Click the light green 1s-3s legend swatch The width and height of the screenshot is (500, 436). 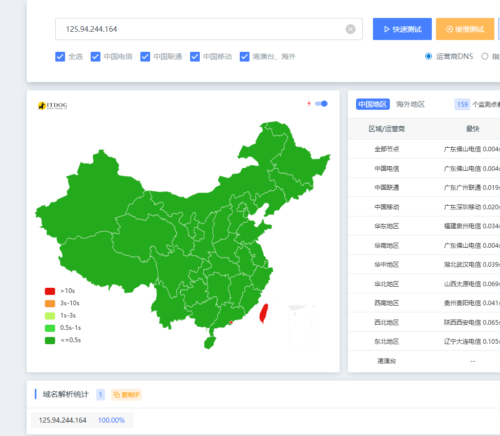pos(50,315)
